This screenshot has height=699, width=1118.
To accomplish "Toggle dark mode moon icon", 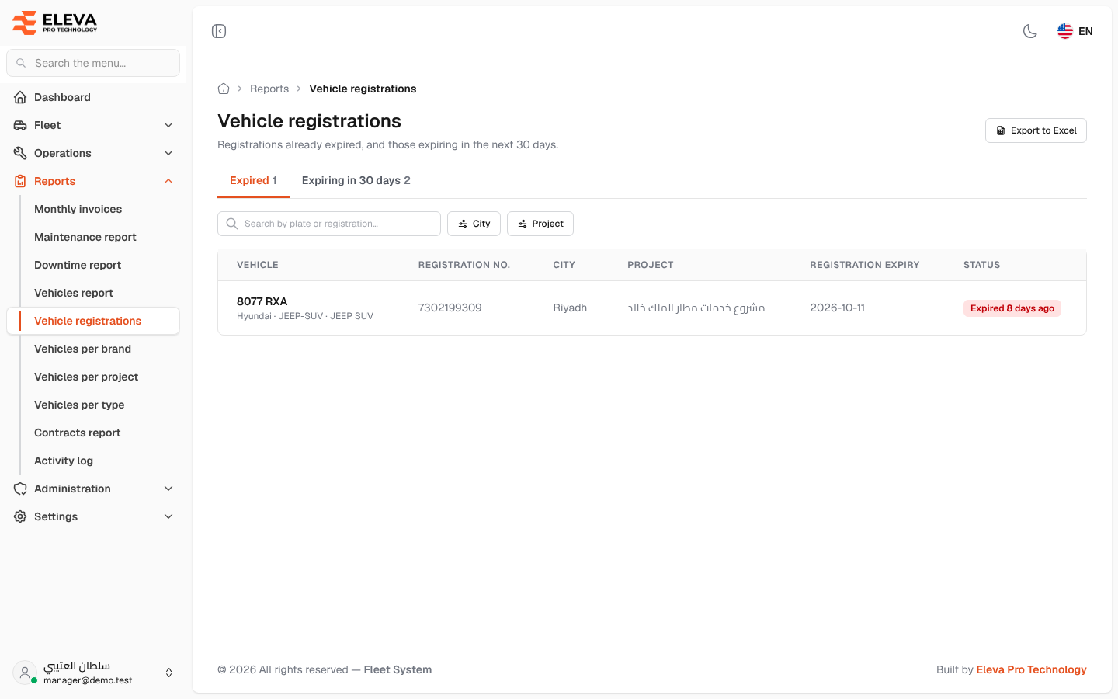I will coord(1030,31).
